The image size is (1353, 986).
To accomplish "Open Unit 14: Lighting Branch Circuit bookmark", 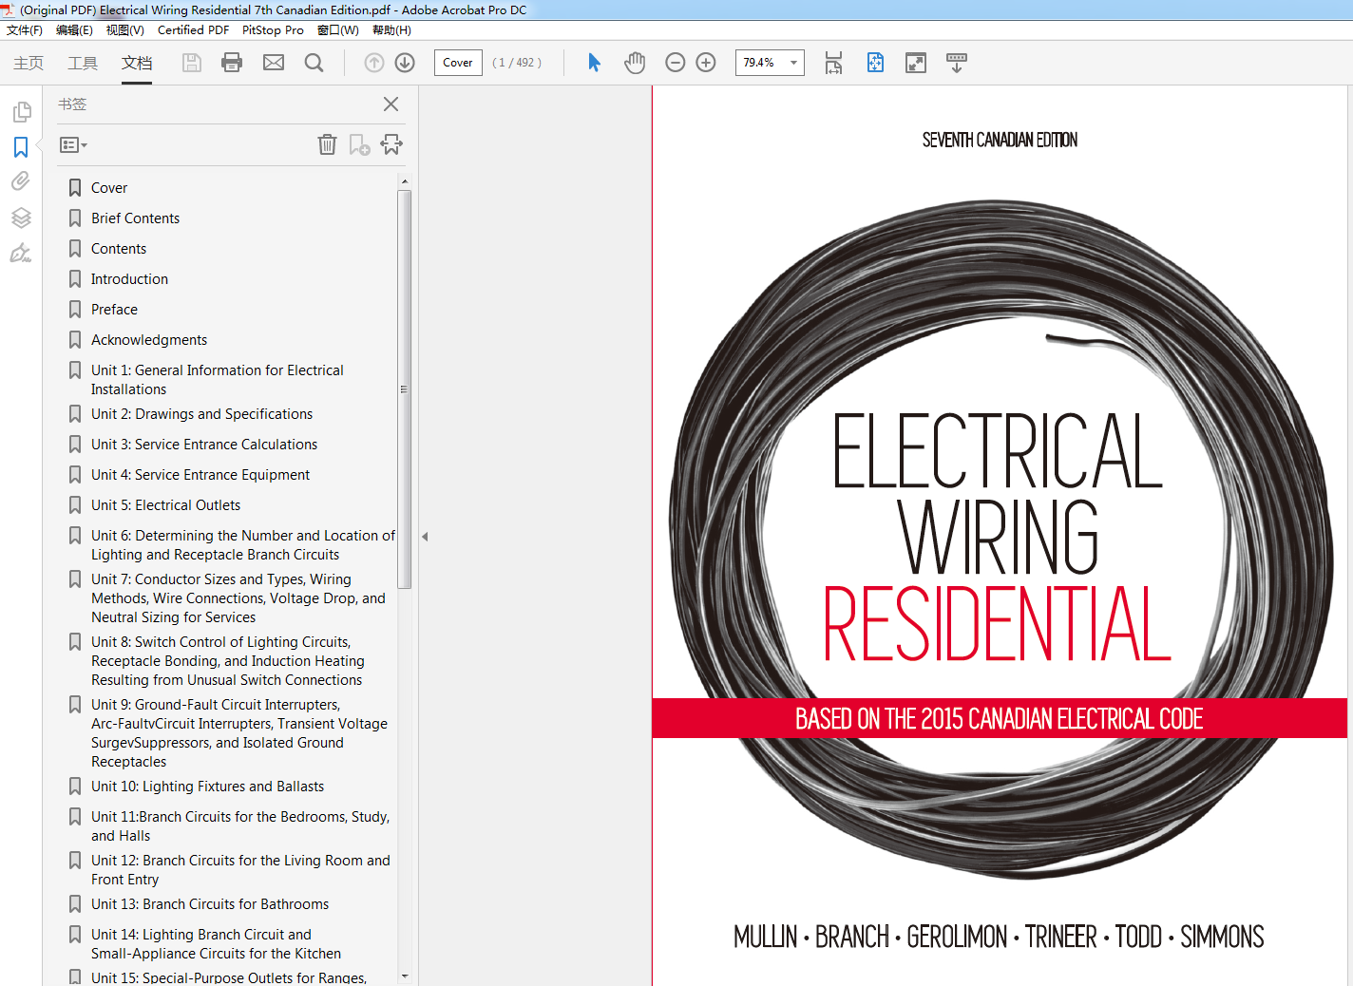I will [216, 944].
